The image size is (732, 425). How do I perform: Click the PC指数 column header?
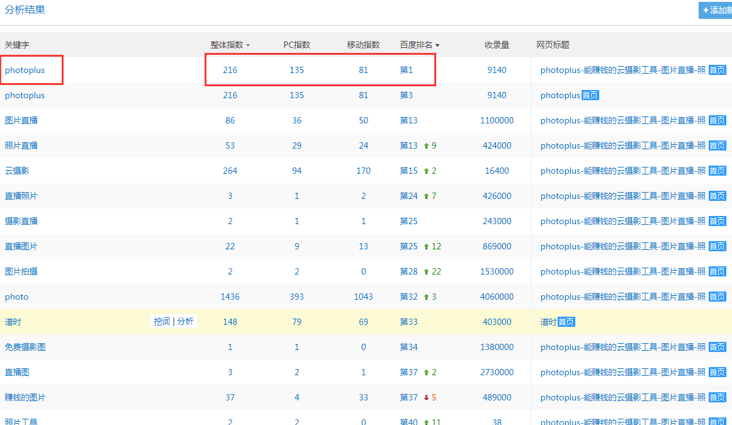click(297, 45)
